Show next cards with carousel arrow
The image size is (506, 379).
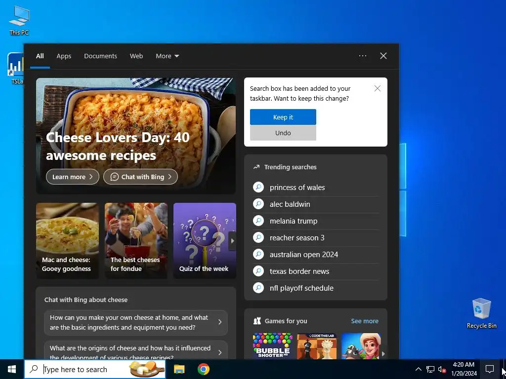click(232, 241)
